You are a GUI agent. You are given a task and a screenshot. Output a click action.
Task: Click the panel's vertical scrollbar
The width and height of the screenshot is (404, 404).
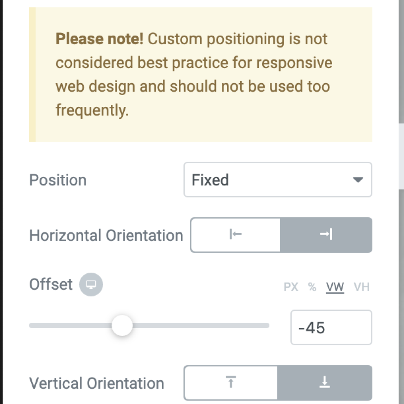coord(401,155)
